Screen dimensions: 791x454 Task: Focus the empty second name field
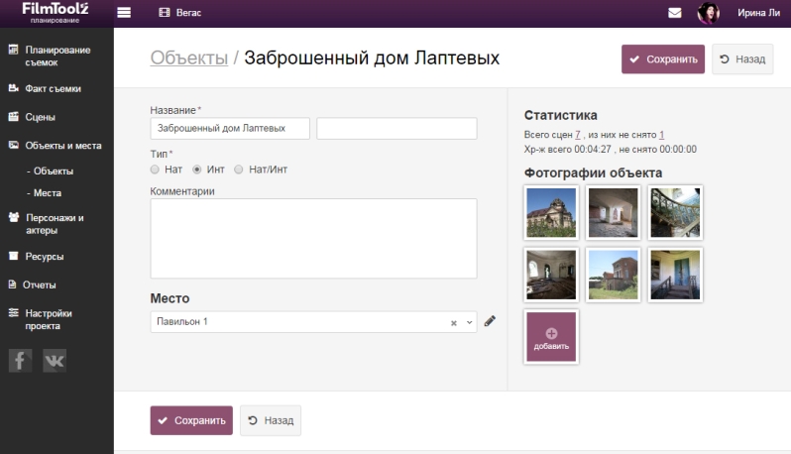397,128
